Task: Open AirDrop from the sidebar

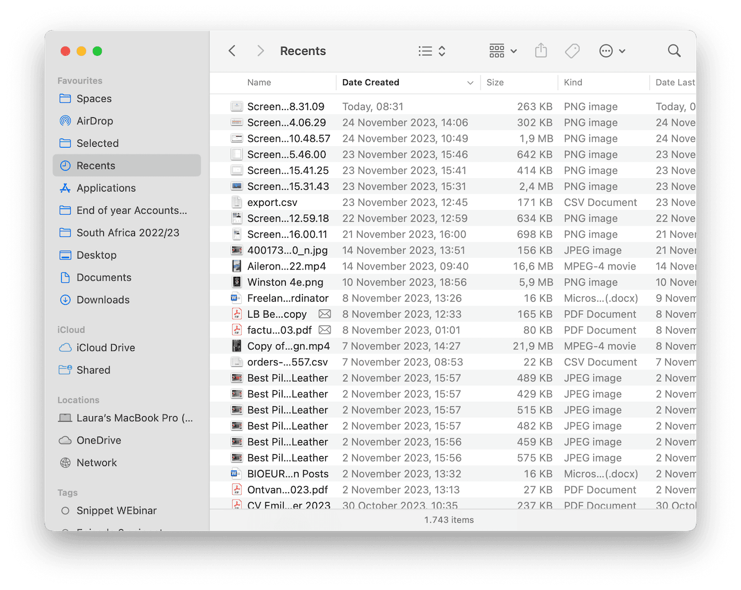Action: coord(95,121)
